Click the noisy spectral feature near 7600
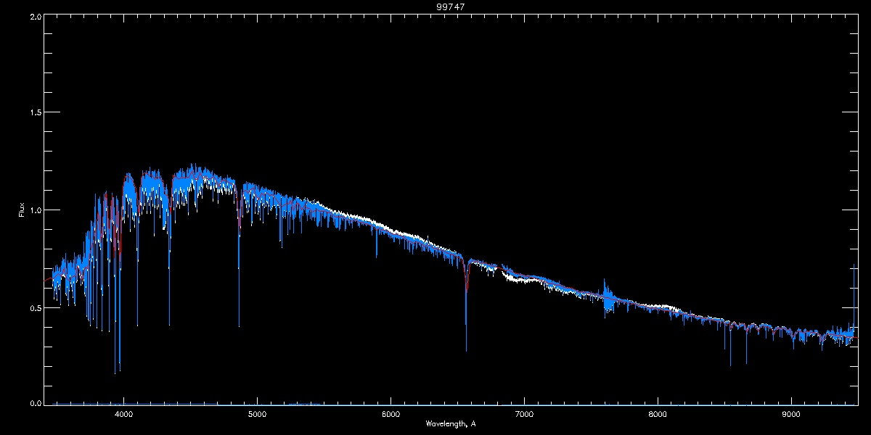871x435 pixels. tap(608, 297)
